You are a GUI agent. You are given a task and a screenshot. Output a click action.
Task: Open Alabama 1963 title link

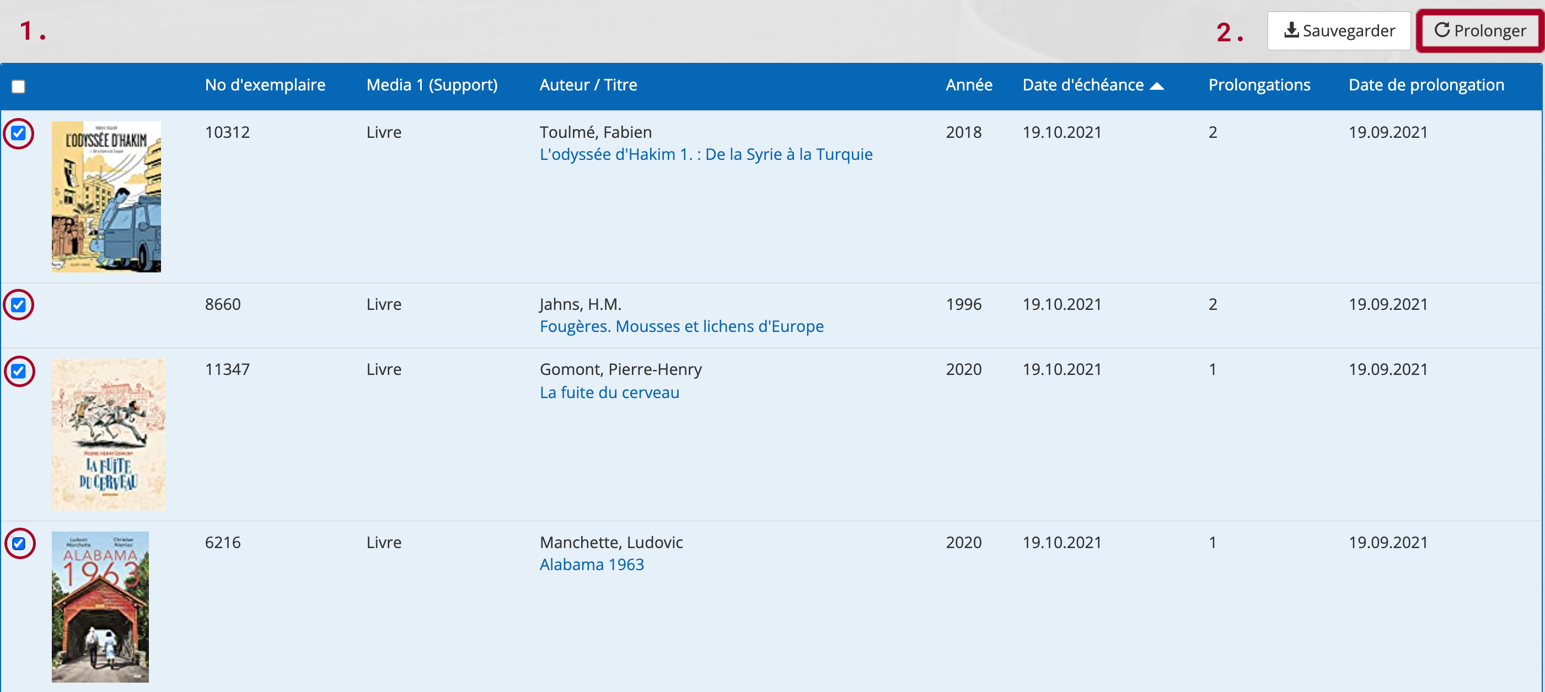click(x=592, y=565)
